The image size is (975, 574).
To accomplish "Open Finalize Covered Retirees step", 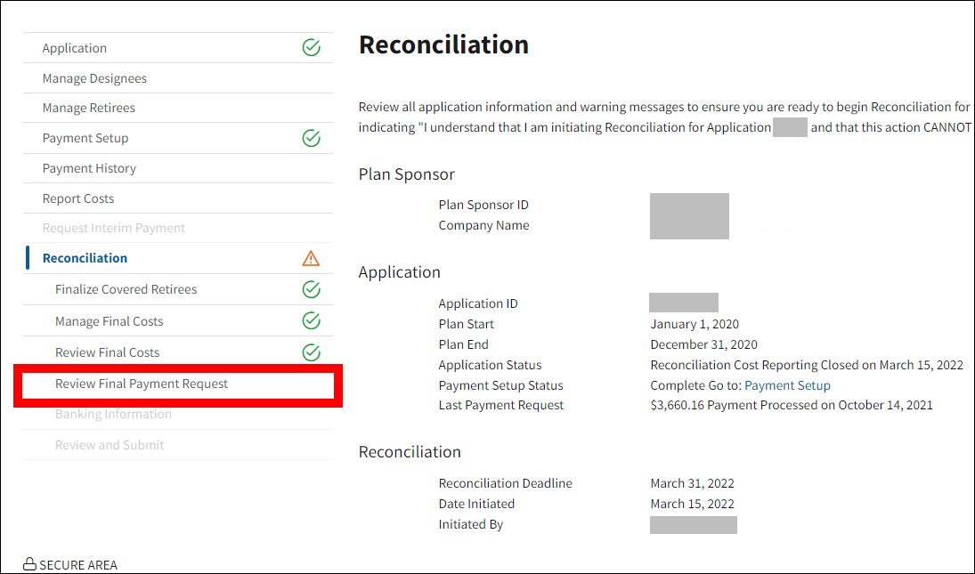I will 126,289.
